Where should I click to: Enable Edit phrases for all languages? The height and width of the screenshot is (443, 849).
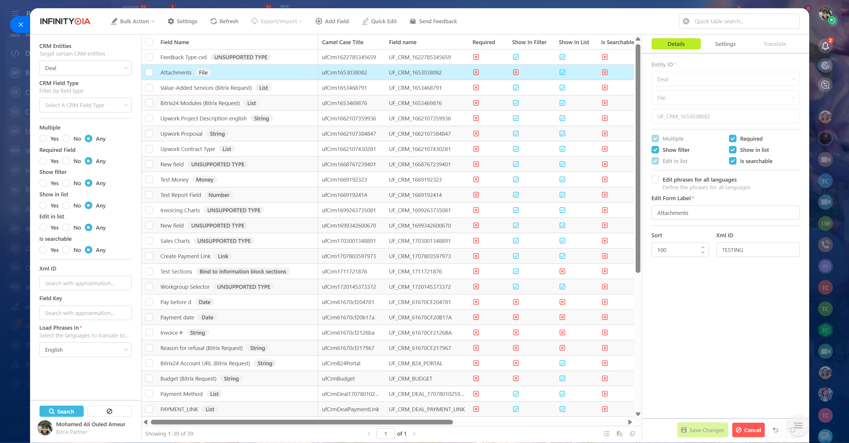coord(655,179)
